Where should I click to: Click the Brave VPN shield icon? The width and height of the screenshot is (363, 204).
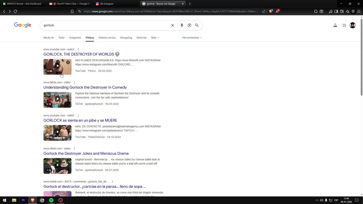[x=353, y=11]
